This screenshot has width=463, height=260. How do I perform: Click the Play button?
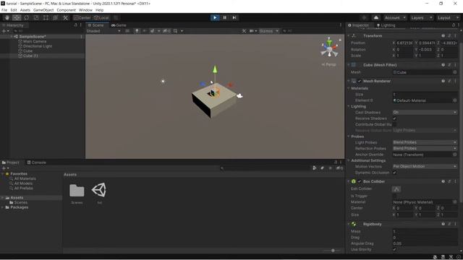point(215,17)
